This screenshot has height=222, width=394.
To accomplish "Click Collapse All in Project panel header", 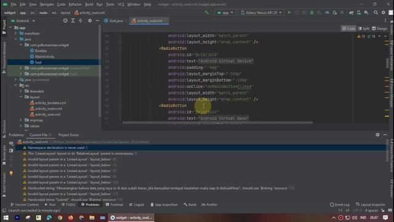I will 81,20.
